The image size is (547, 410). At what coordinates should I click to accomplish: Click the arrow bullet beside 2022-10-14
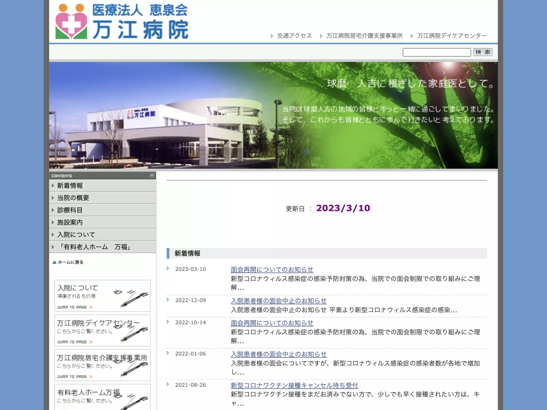click(x=168, y=322)
